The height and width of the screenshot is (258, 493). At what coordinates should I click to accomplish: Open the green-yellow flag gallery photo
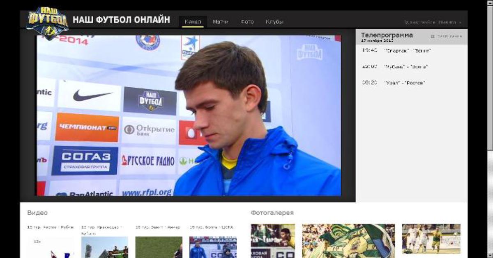tap(348, 240)
